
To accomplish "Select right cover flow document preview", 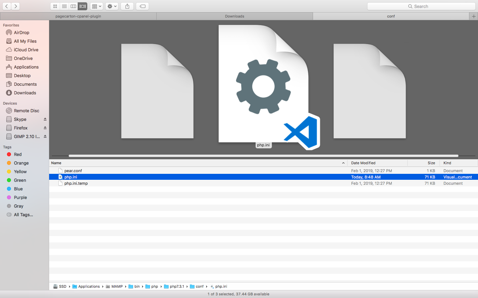I will (370, 91).
